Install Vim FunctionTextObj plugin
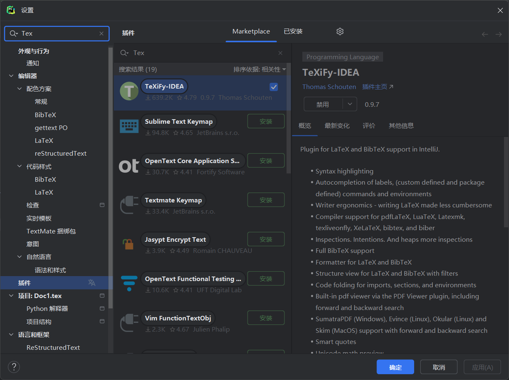This screenshot has width=509, height=380. (x=266, y=318)
